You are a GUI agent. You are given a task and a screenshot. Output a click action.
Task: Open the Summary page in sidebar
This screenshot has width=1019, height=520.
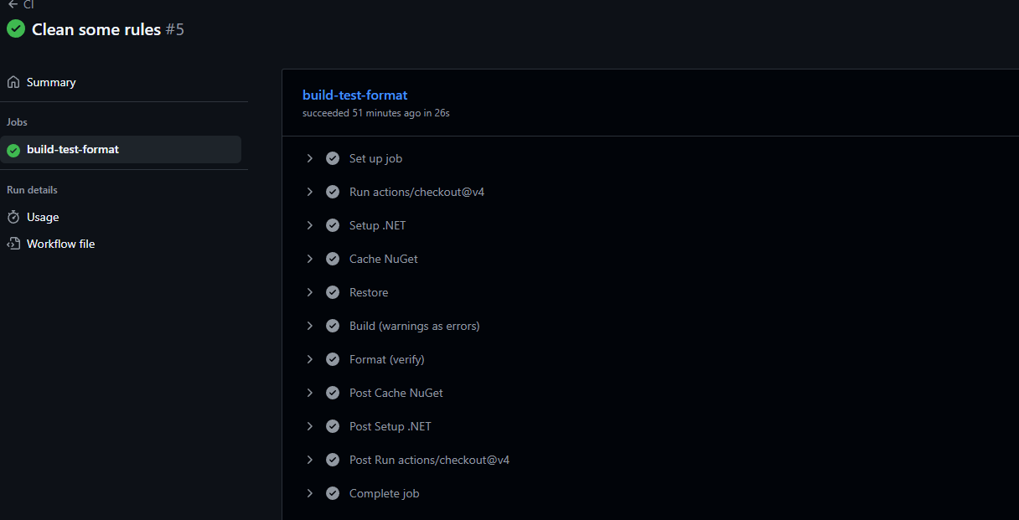click(x=51, y=82)
